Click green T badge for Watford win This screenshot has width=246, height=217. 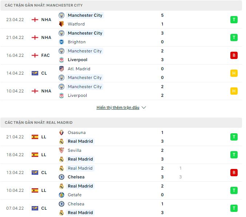234,20
